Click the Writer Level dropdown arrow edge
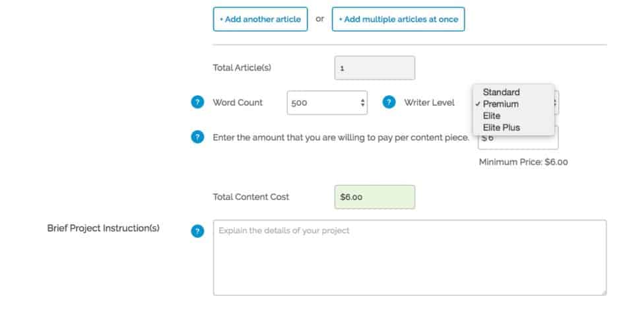The width and height of the screenshot is (627, 309). pos(556,102)
